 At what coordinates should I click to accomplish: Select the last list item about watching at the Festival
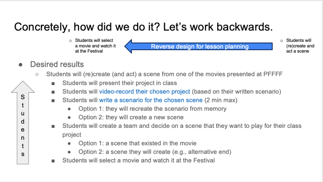[138, 160]
